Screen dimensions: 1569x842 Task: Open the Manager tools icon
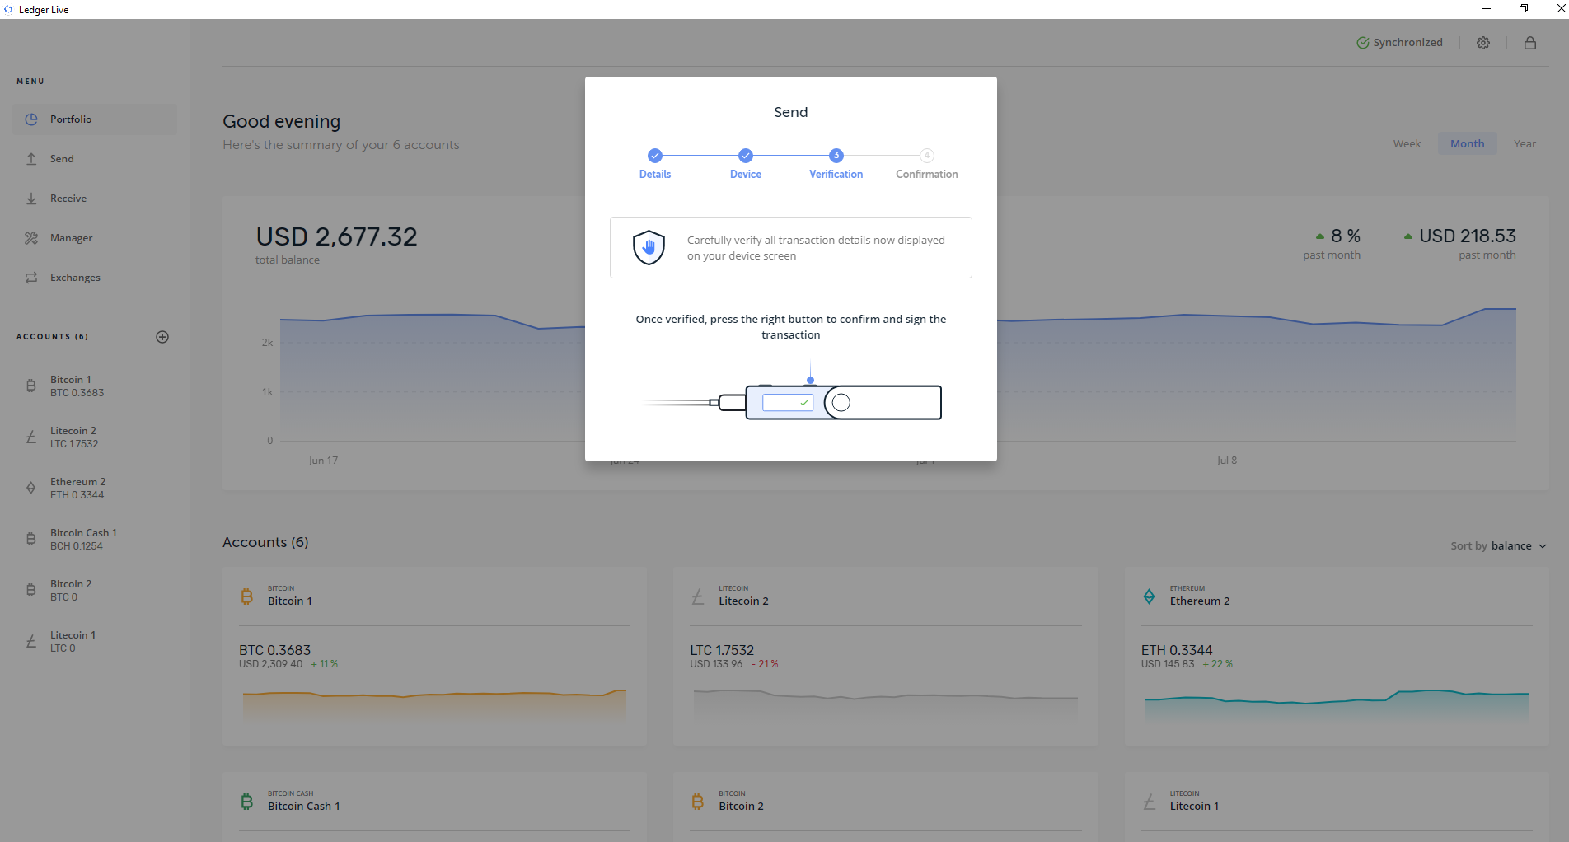tap(31, 238)
